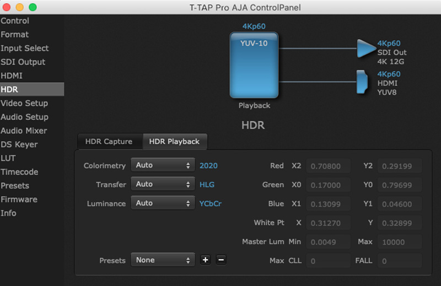Open the Transfer dropdown

pos(163,185)
